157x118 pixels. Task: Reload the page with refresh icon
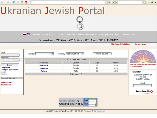coord(14,2)
